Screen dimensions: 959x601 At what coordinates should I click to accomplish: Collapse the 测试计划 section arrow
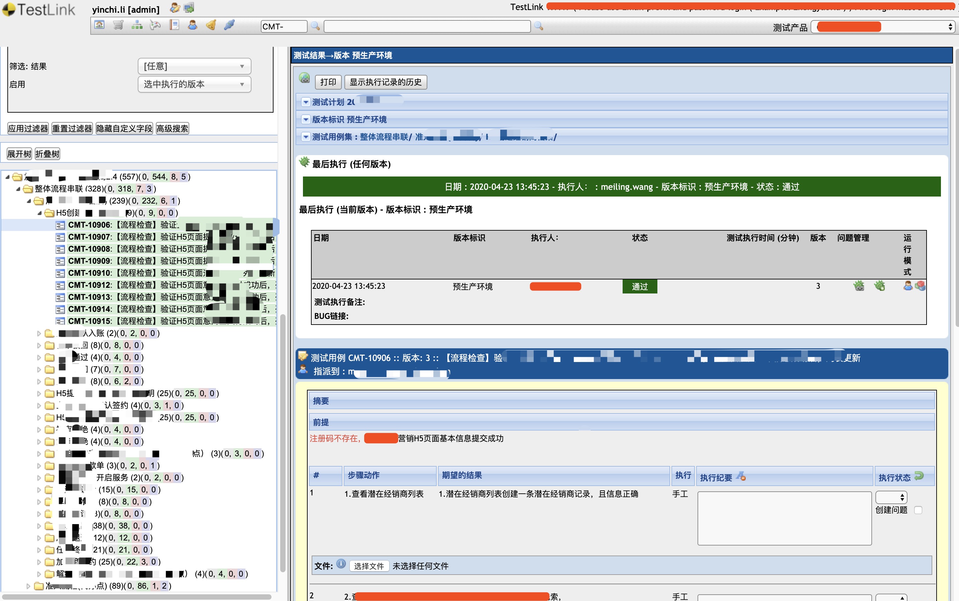coord(306,102)
